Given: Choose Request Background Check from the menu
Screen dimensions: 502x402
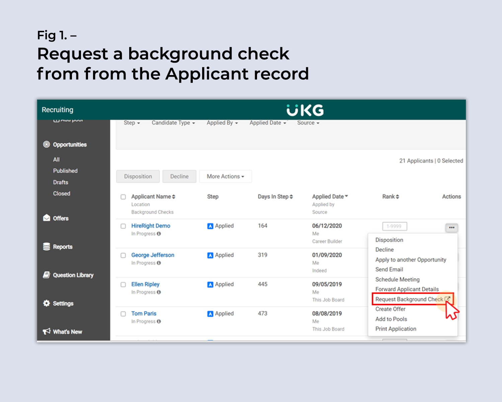Looking at the screenshot, I should click(x=409, y=299).
